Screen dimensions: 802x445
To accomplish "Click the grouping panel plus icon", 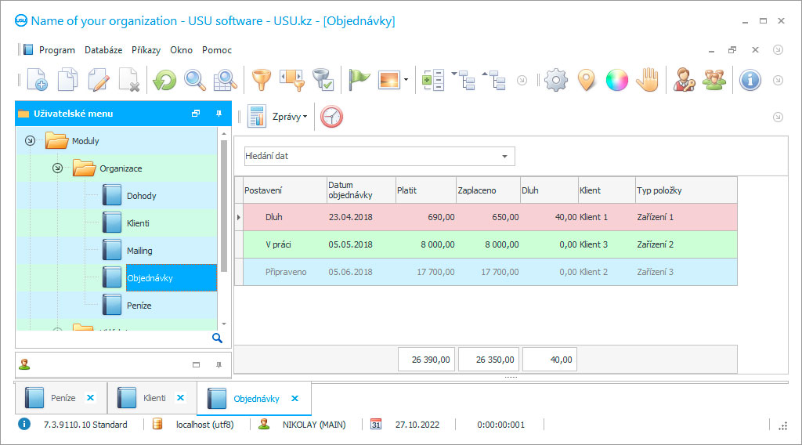I will pos(432,80).
